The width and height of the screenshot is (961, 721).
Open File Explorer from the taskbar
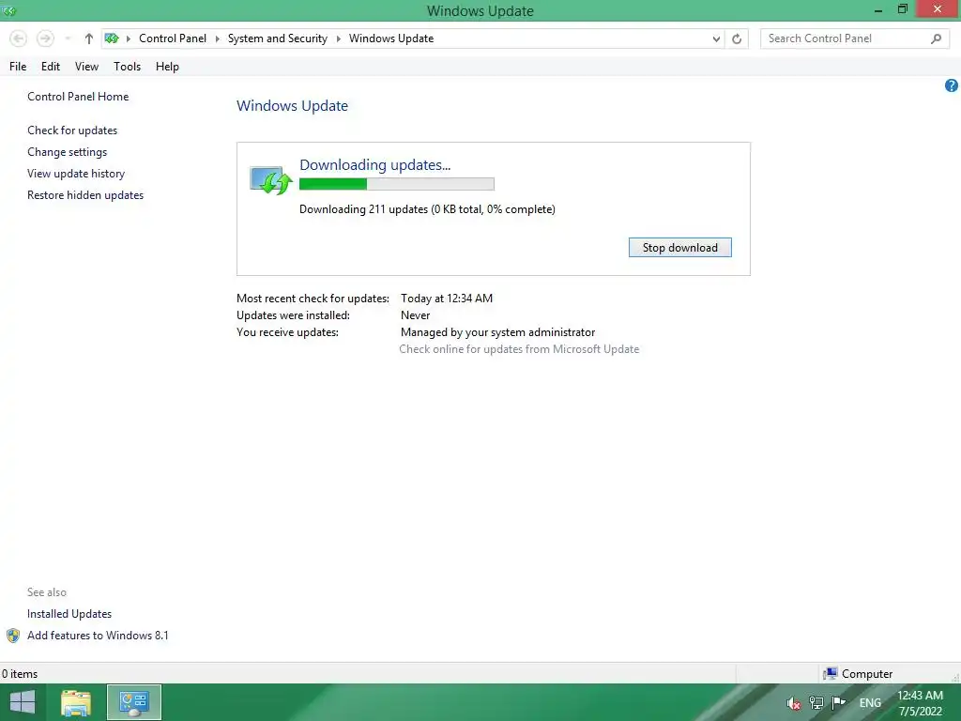(x=76, y=702)
